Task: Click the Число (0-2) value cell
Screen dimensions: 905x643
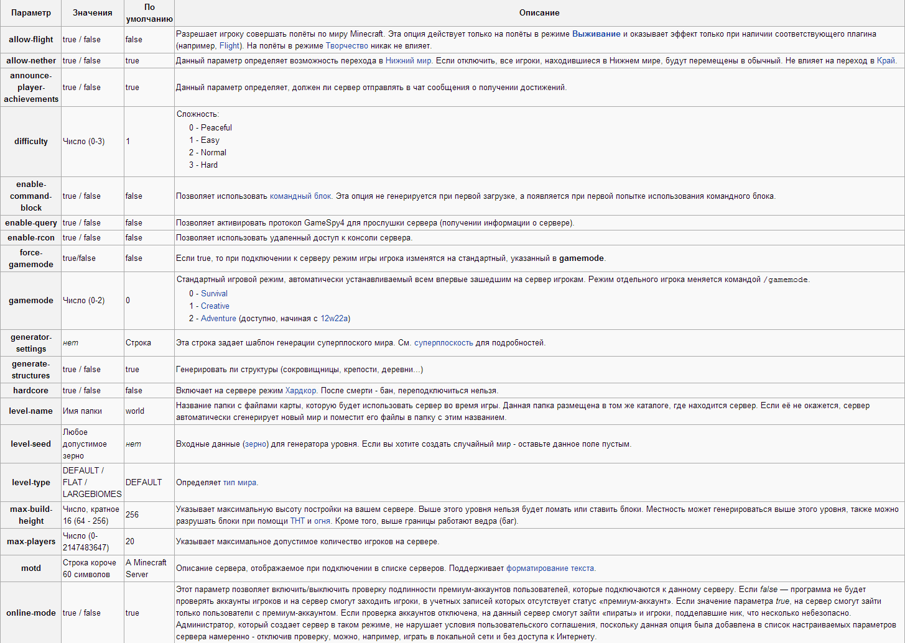Action: coord(93,301)
